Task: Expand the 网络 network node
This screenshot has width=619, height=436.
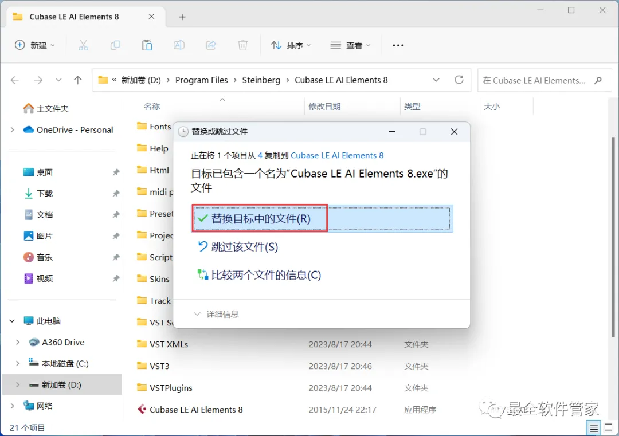Action: (x=12, y=406)
